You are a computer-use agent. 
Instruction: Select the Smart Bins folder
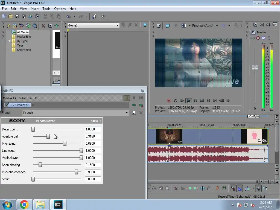pyautogui.click(x=24, y=50)
